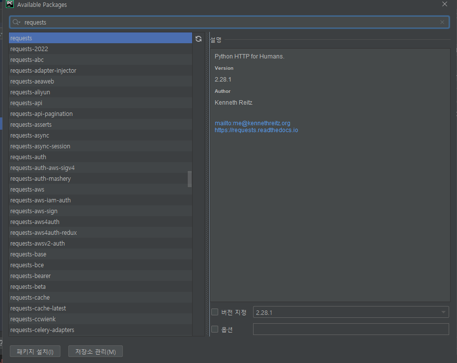The image size is (457, 363).
Task: Select the requests-aws package
Action: (x=100, y=190)
